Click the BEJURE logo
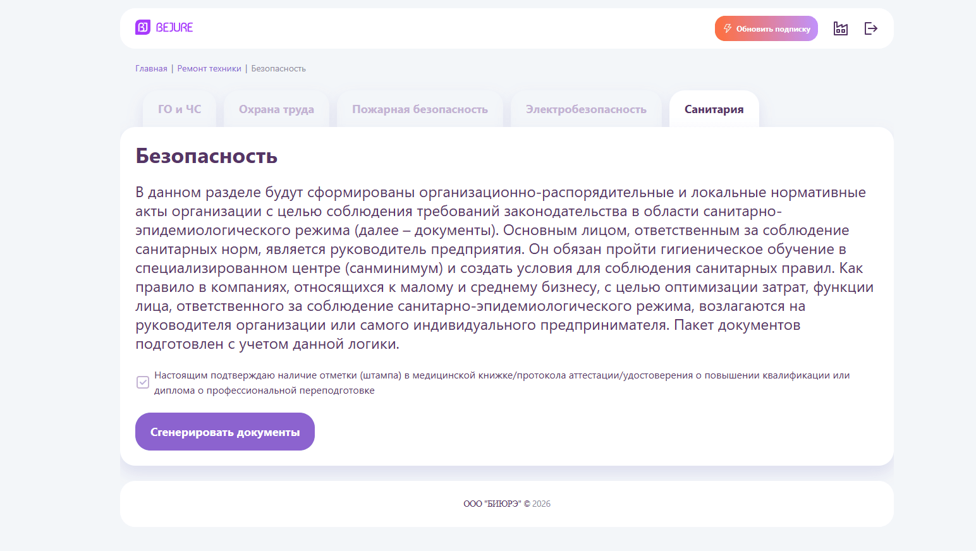The image size is (976, 551). click(x=164, y=27)
